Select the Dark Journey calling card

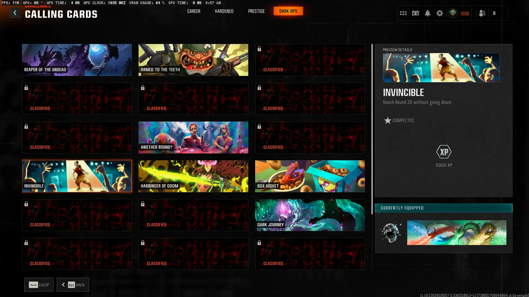coord(310,215)
